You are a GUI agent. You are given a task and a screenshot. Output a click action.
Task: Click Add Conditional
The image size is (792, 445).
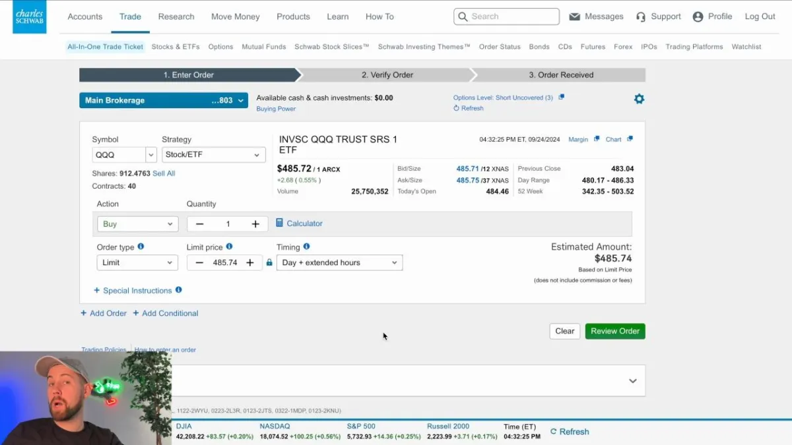[166, 313]
